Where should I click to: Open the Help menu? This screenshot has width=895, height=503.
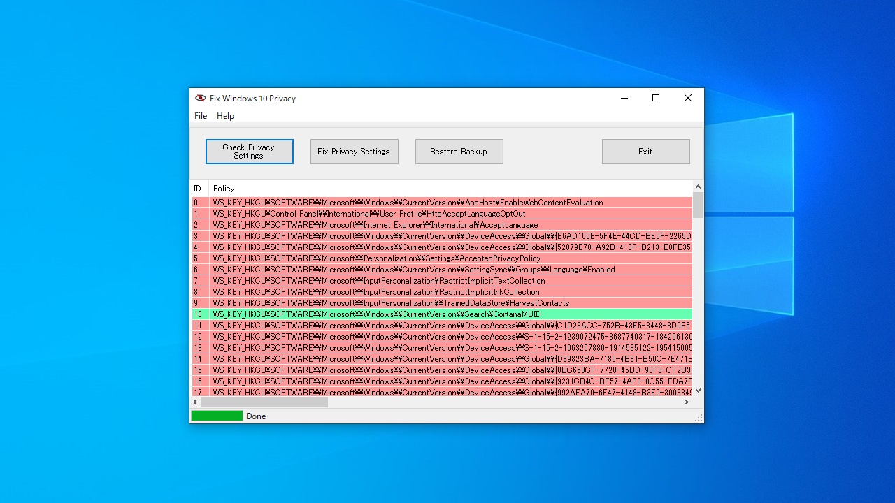[x=225, y=116]
